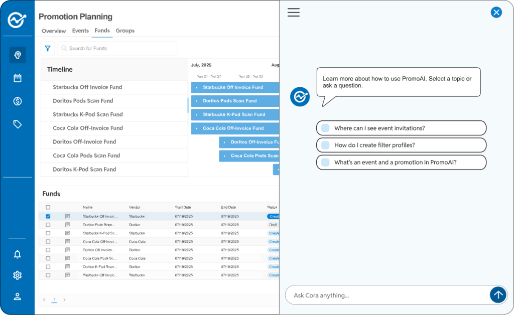This screenshot has width=514, height=315.
Task: Expand Starbucks K-Pod Scan Fund timeline bar arrow
Action: pyautogui.click(x=197, y=114)
